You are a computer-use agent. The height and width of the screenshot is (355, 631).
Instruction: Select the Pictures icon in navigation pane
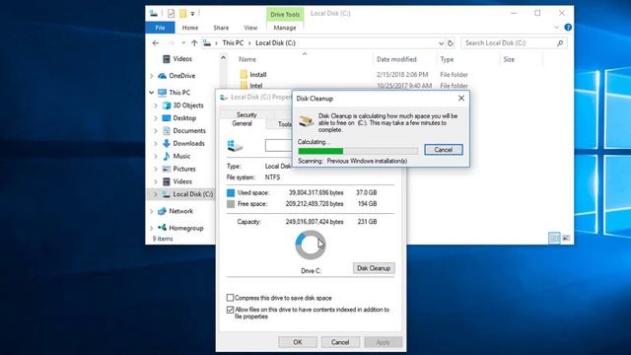[x=167, y=169]
